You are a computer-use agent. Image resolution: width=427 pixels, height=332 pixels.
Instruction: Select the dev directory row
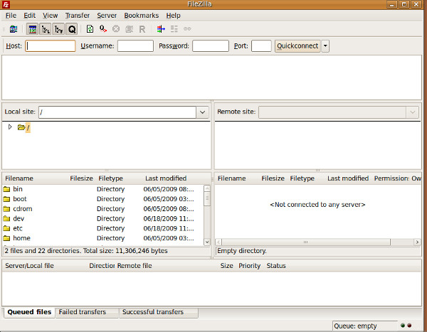[x=103, y=218]
